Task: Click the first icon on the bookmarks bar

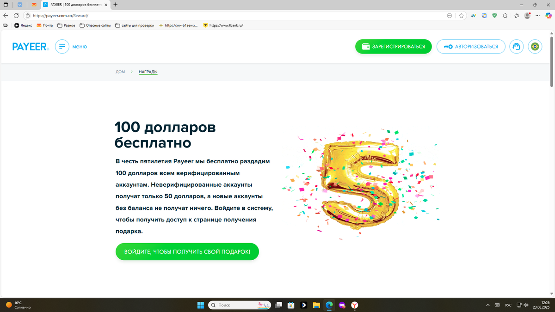Action: (x=5, y=25)
